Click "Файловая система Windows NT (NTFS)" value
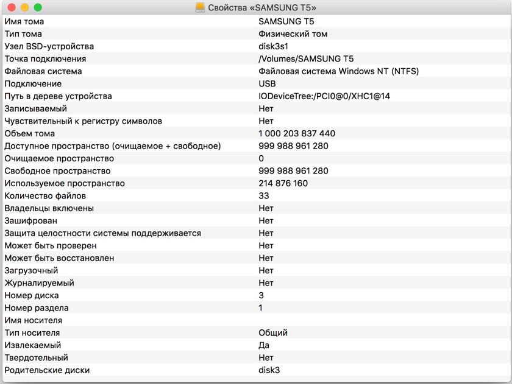Screen dimensions: 512x384 pos(339,71)
